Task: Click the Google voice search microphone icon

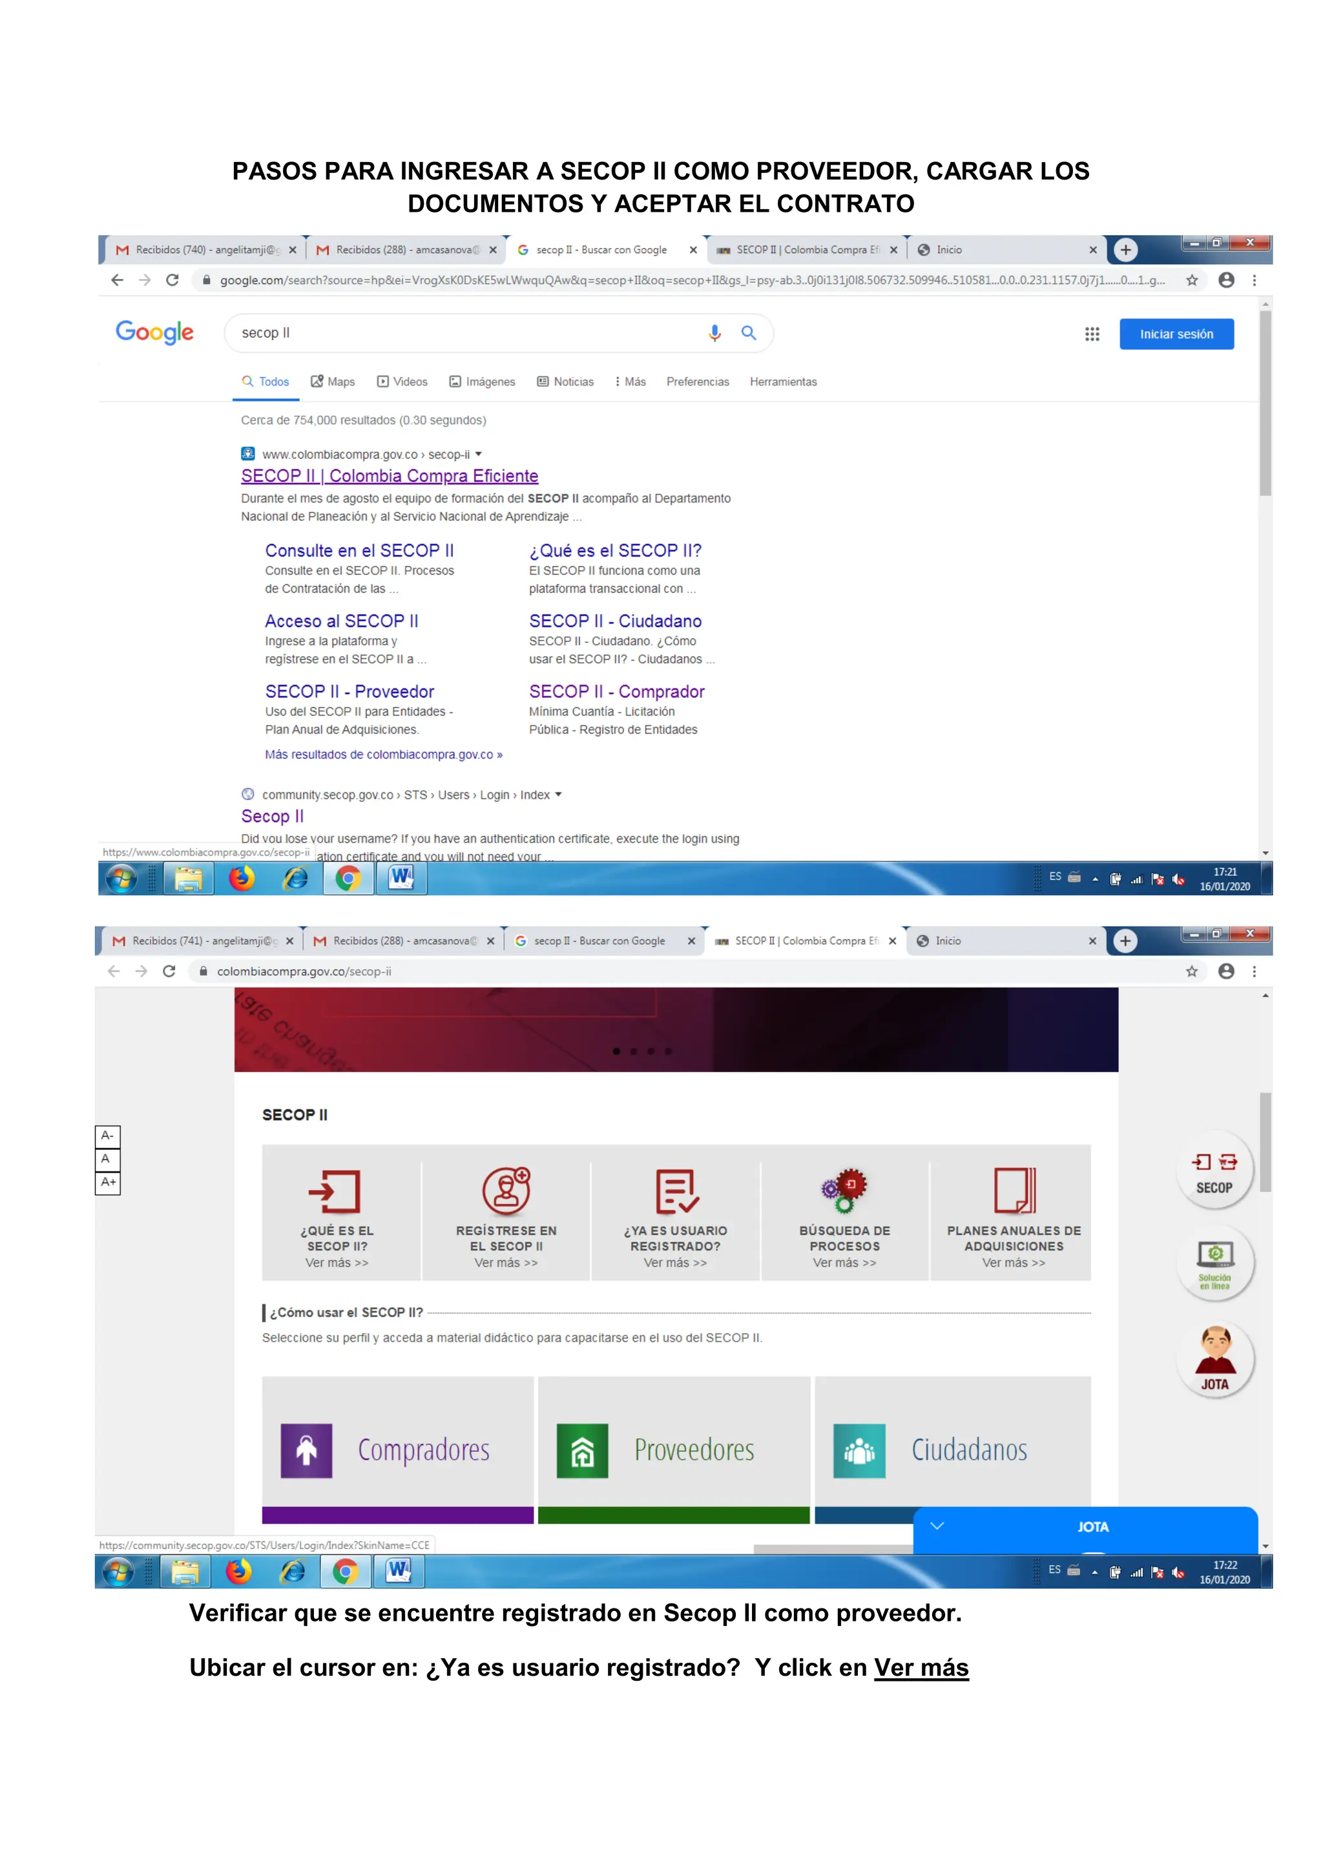Action: click(x=714, y=333)
